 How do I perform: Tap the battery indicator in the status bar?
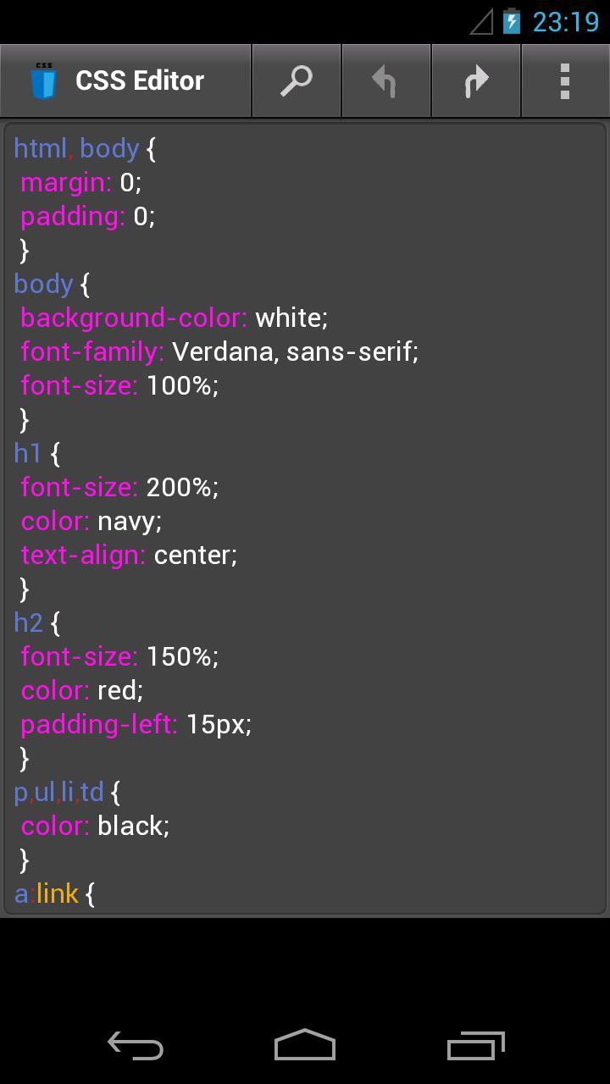point(512,21)
